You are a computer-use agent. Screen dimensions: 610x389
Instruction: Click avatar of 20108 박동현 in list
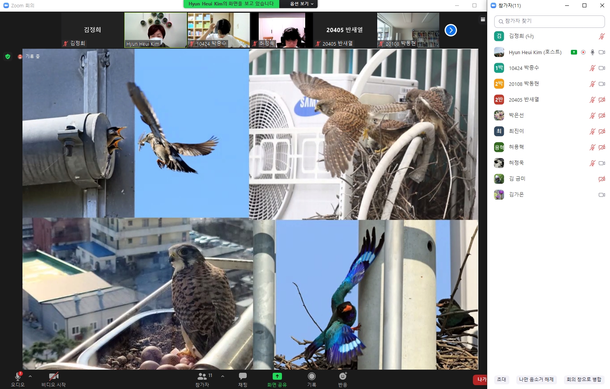[x=499, y=84]
